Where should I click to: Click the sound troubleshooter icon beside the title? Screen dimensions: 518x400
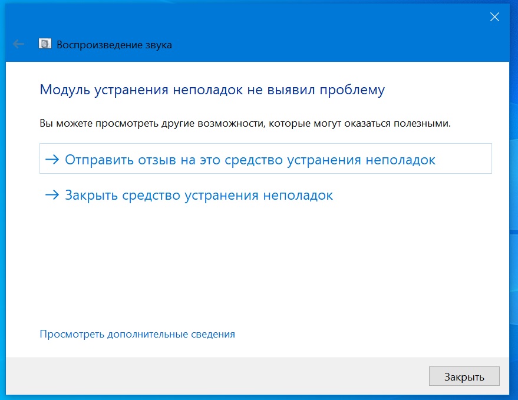point(44,44)
